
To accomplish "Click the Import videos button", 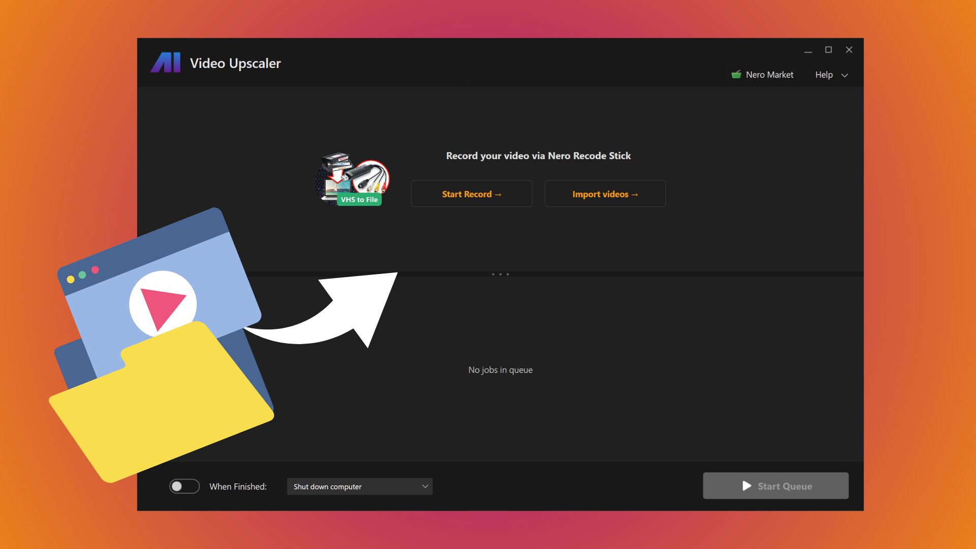I will (x=605, y=194).
